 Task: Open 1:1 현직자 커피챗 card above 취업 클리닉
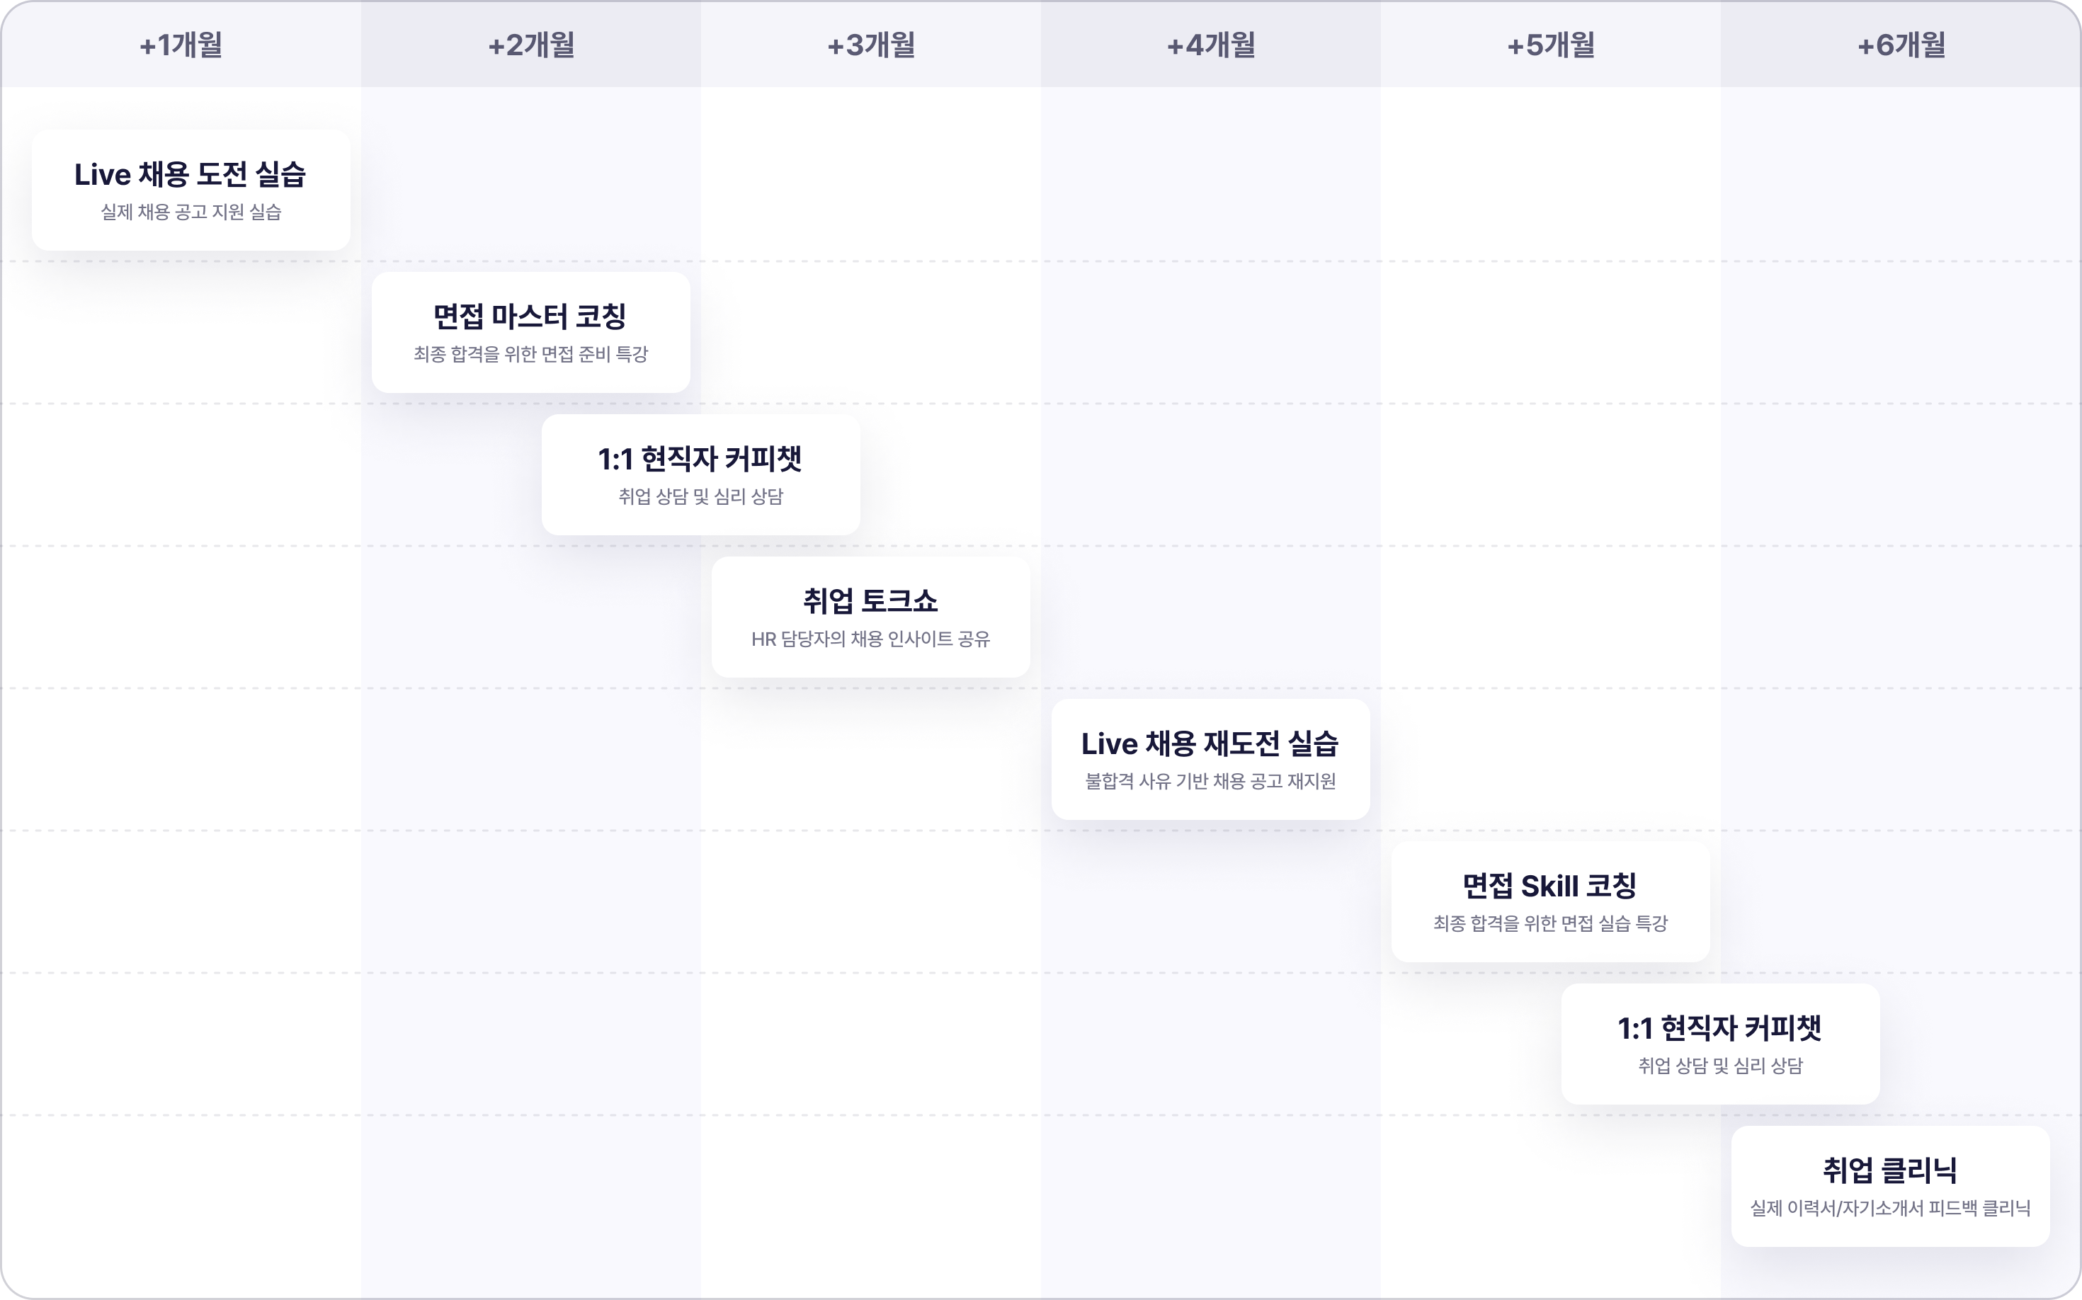tap(1720, 1028)
